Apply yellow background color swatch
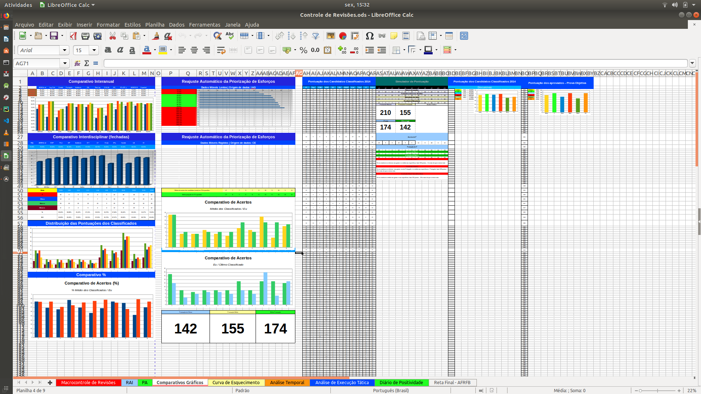Viewport: 701px width, 394px height. 163,50
